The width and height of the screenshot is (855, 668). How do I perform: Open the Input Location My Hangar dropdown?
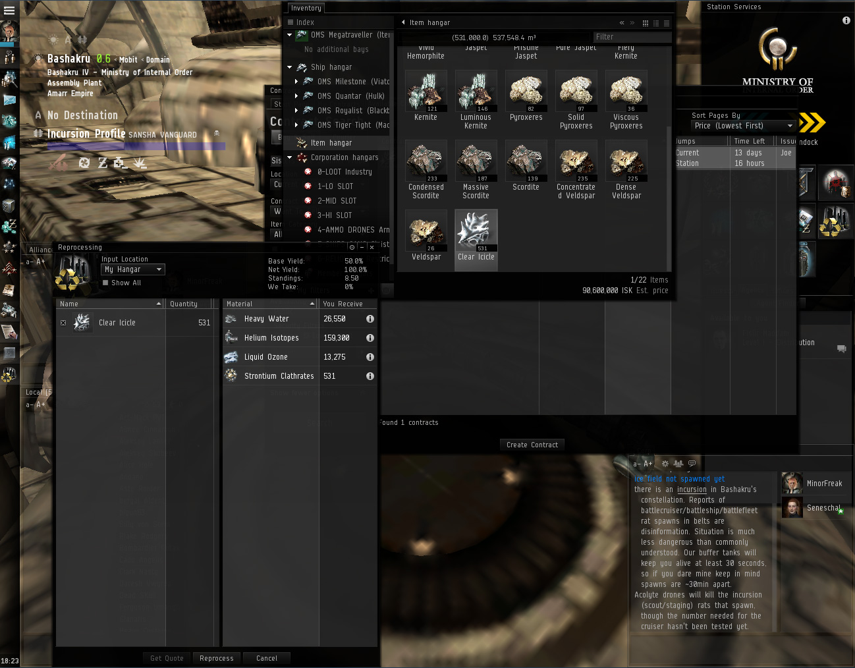coord(133,269)
